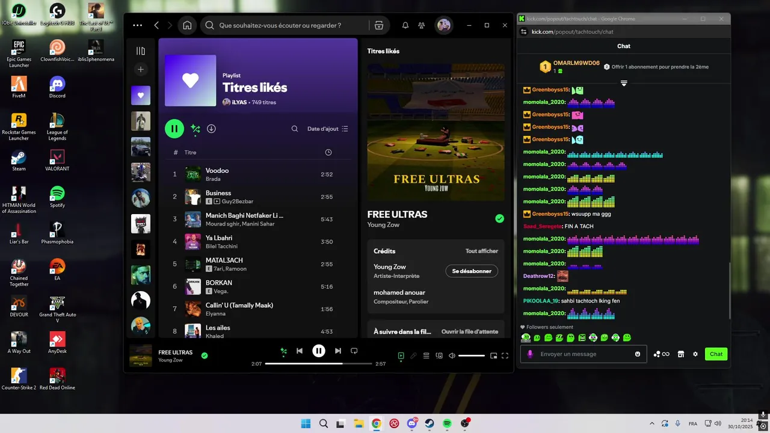Toggle Now Playing view panel
This screenshot has width=770, height=433.
[x=401, y=356]
